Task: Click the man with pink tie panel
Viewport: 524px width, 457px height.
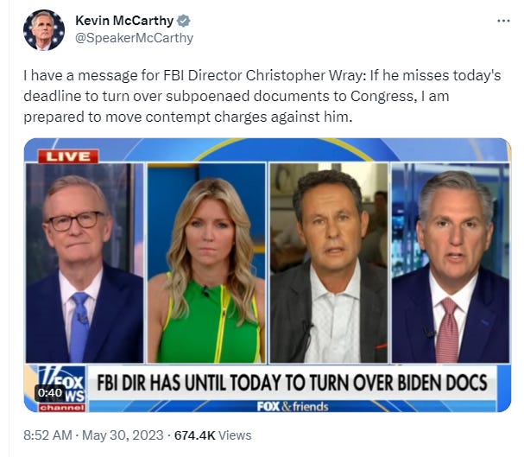Action: point(451,263)
